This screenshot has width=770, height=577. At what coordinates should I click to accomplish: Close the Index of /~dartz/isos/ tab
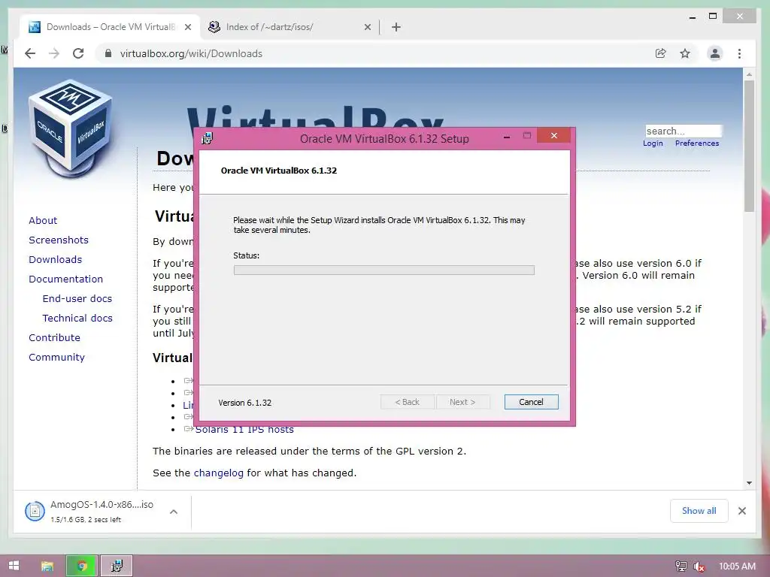(367, 27)
